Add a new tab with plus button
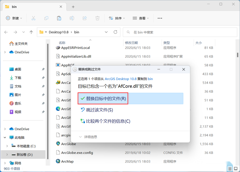The width and height of the screenshot is (240, 172). coord(73,7)
